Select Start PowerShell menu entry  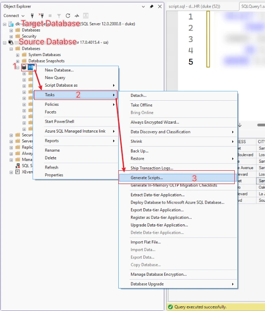[75, 122]
